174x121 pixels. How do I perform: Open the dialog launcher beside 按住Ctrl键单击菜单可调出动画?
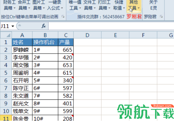point(63,17)
